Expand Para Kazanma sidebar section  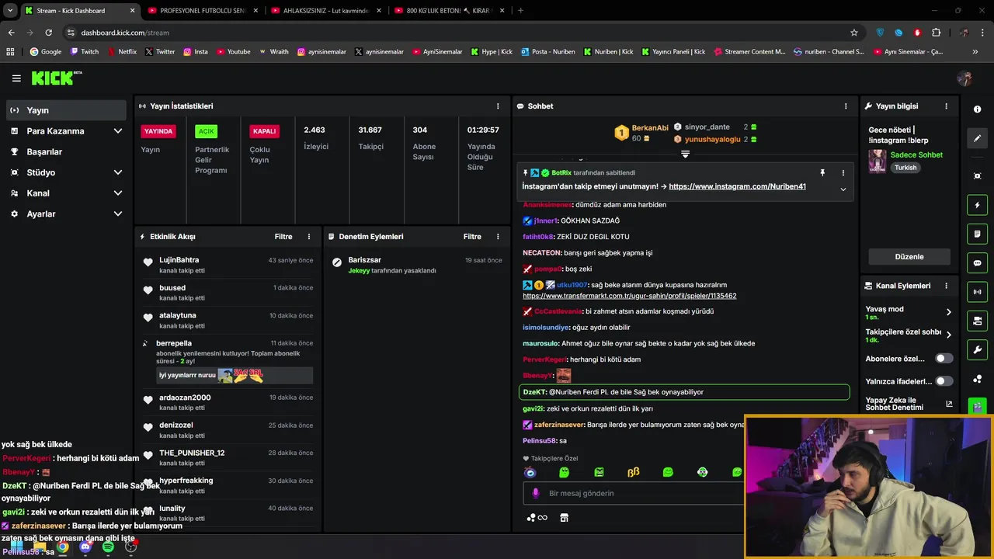point(118,131)
